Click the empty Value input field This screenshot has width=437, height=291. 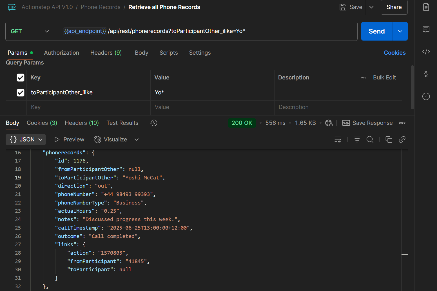212,107
